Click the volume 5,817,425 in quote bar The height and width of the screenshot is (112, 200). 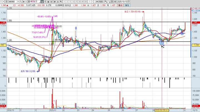(x=31, y=5)
